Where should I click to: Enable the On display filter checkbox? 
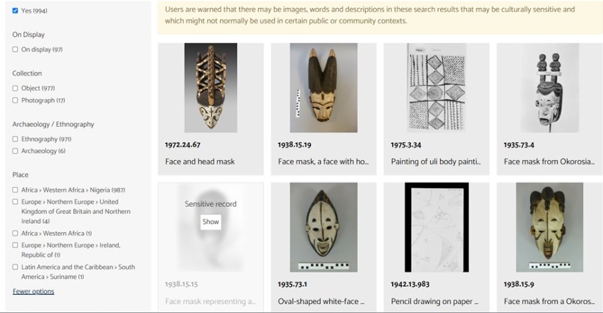coord(15,50)
